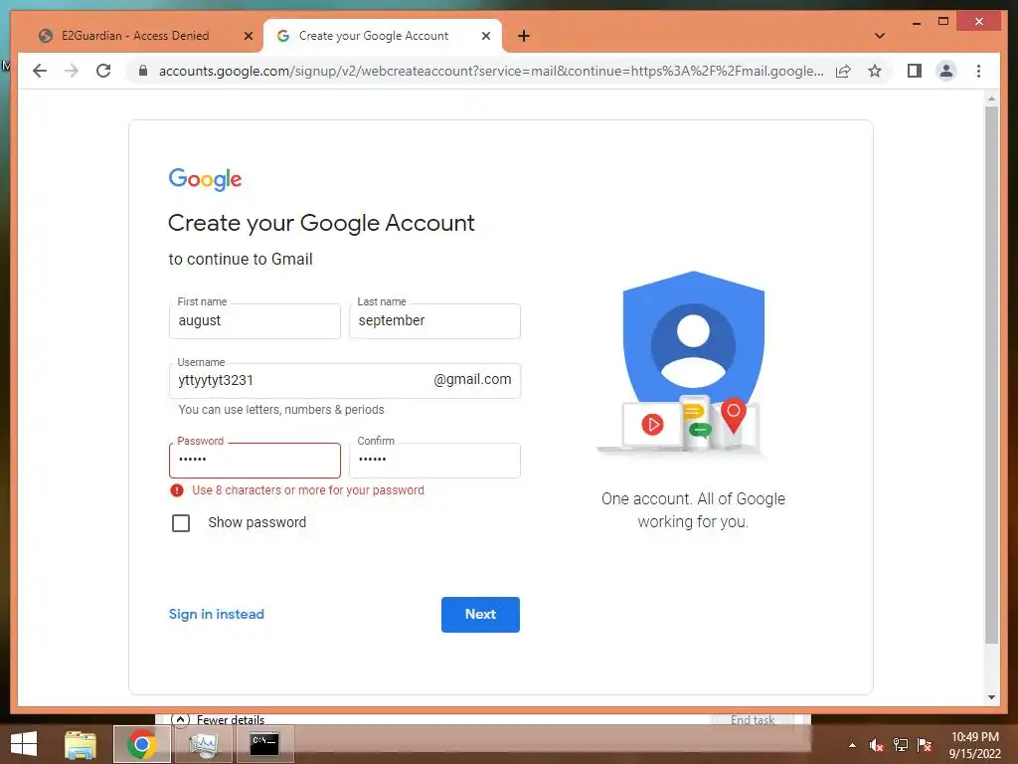Click the forward navigation arrow
The width and height of the screenshot is (1018, 764).
point(72,71)
